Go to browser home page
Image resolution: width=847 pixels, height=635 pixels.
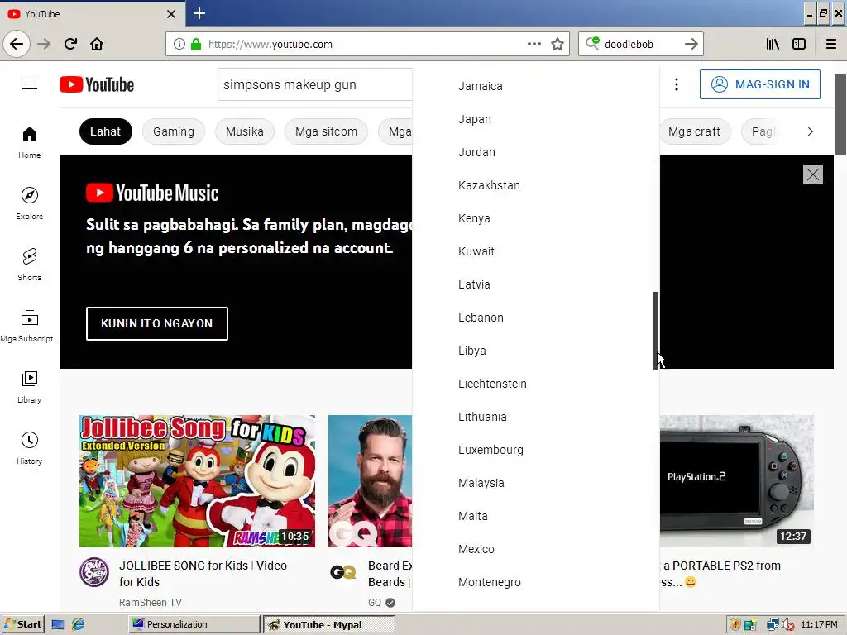pyautogui.click(x=97, y=44)
